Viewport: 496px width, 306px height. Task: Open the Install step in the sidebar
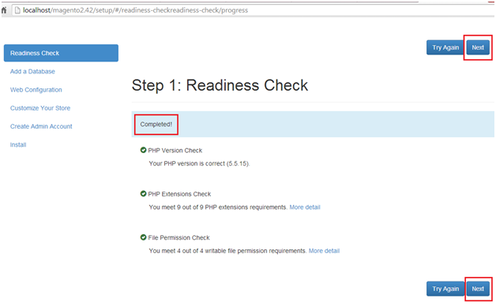pos(18,144)
